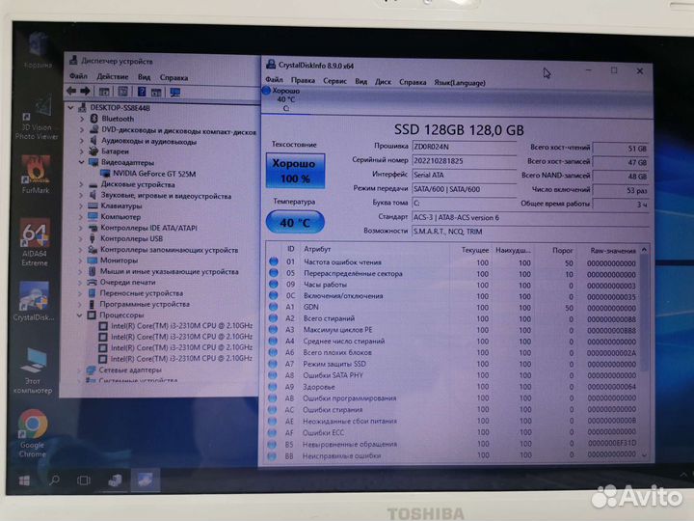Expand DVD-дисководы category
The width and height of the screenshot is (694, 521).
click(82, 130)
